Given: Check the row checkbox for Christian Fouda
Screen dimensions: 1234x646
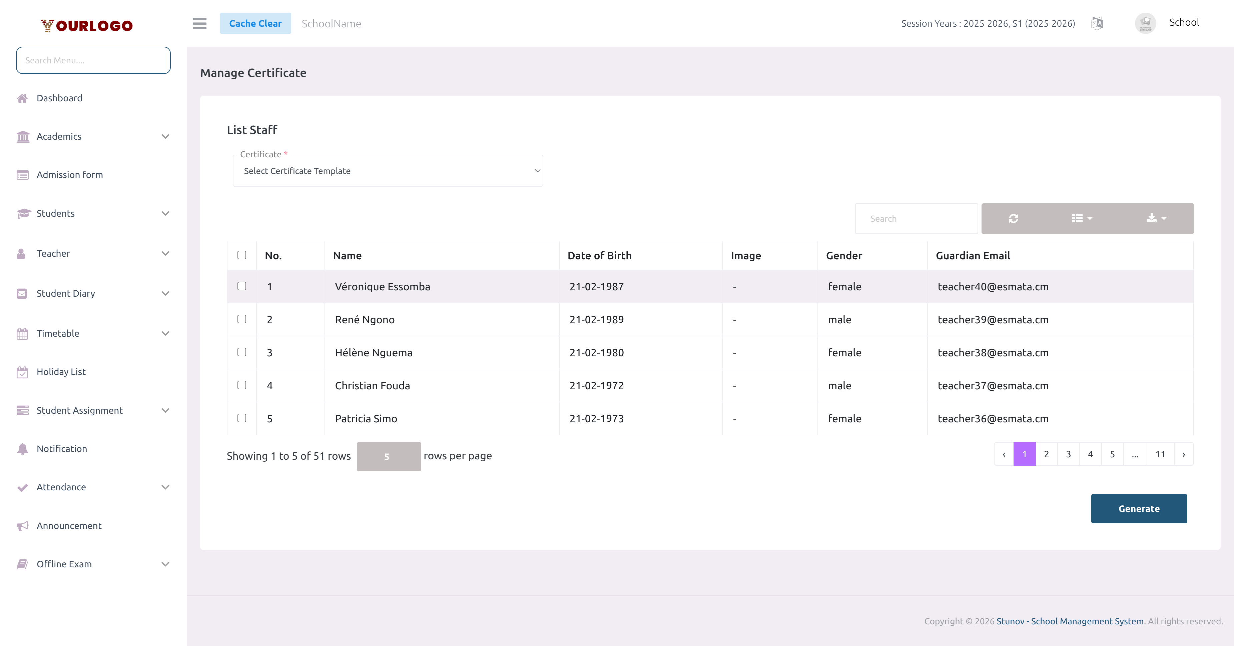Looking at the screenshot, I should point(241,385).
